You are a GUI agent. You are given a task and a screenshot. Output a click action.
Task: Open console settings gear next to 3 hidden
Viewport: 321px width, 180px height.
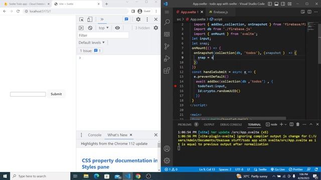click(156, 28)
